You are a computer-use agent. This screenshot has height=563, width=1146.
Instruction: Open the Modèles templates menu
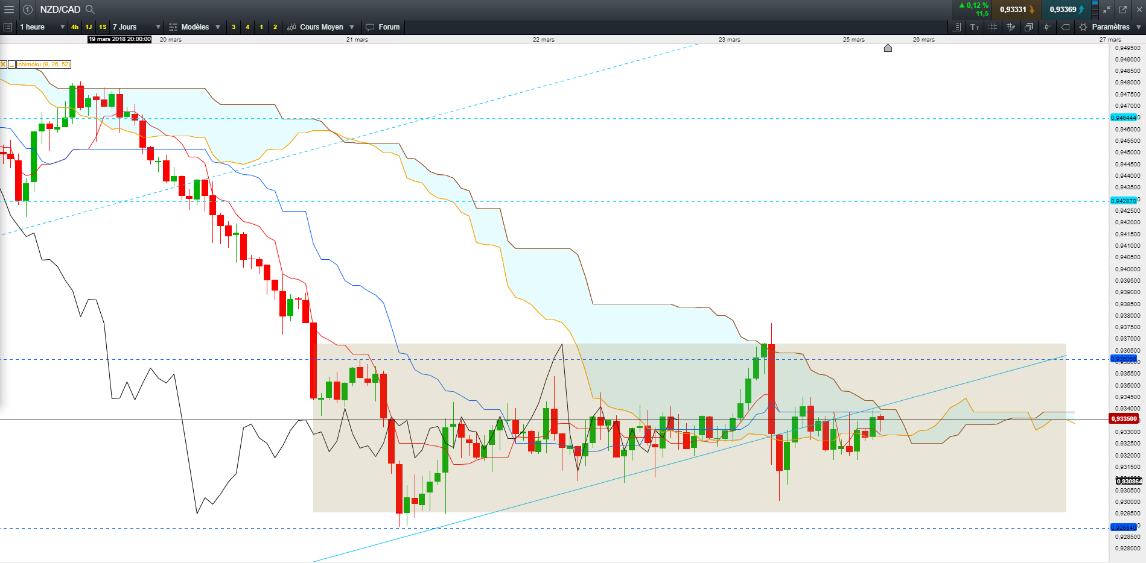tap(194, 27)
